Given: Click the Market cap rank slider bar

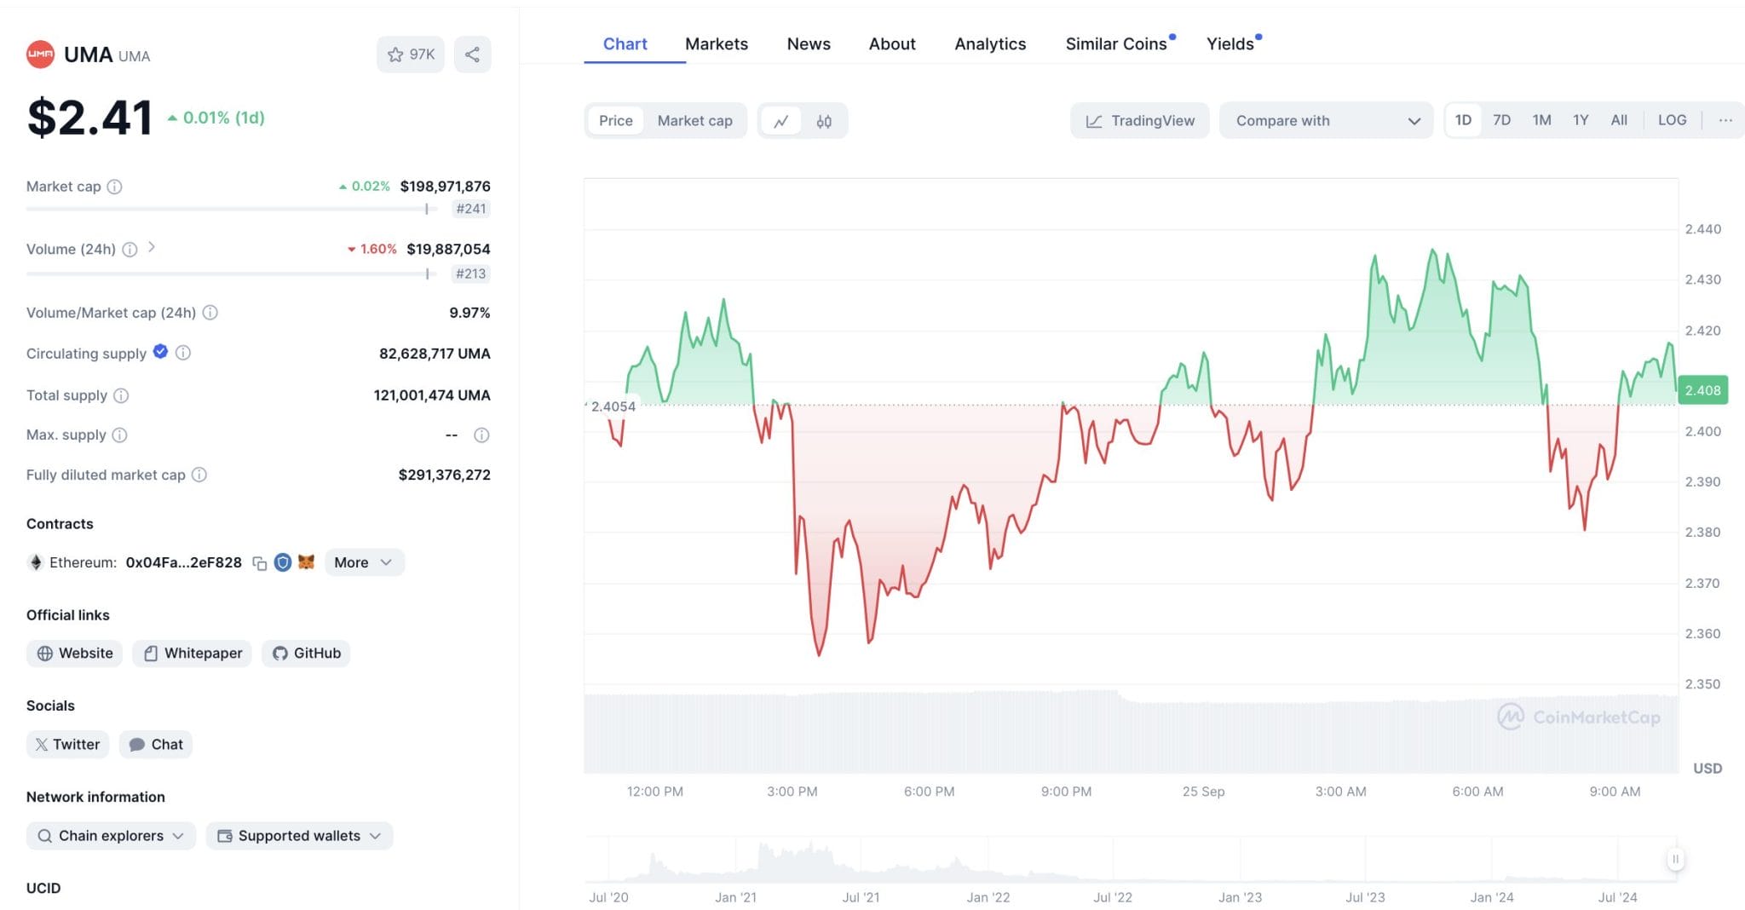Looking at the screenshot, I should click(x=231, y=209).
